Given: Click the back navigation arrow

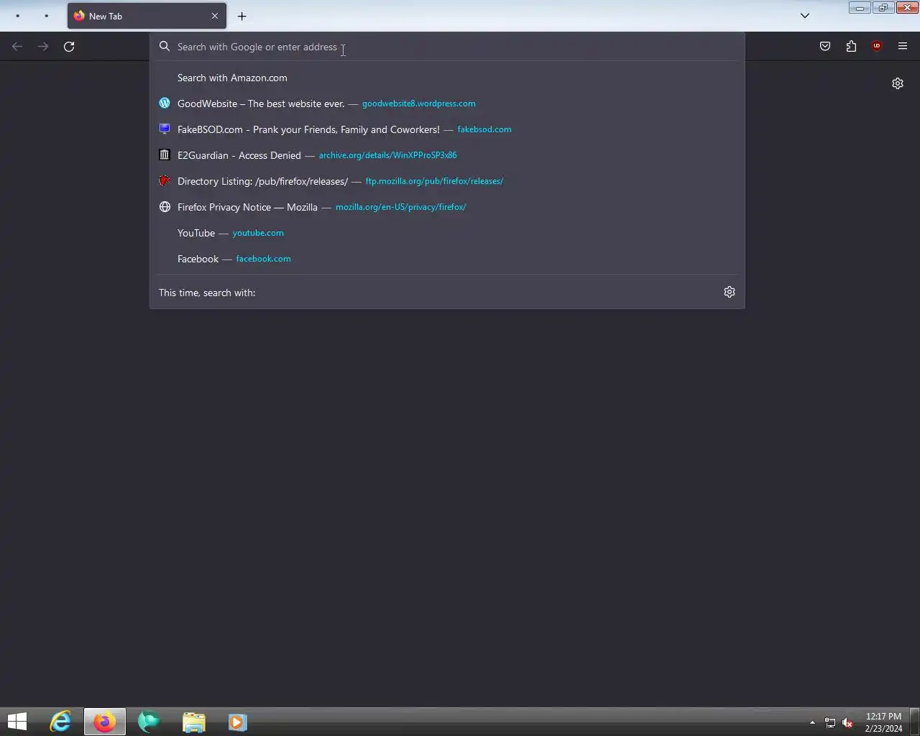Looking at the screenshot, I should (x=17, y=47).
